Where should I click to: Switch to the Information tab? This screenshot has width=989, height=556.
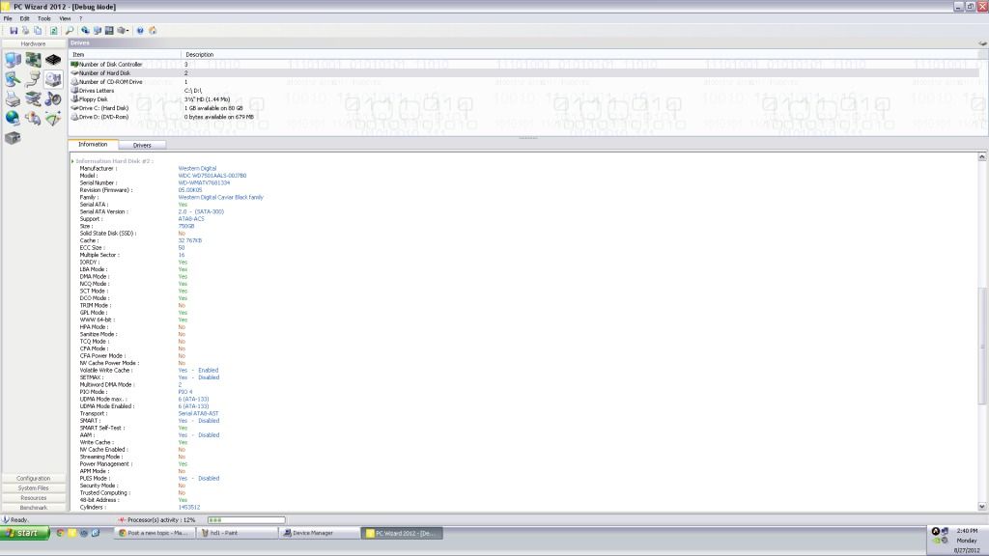click(93, 145)
